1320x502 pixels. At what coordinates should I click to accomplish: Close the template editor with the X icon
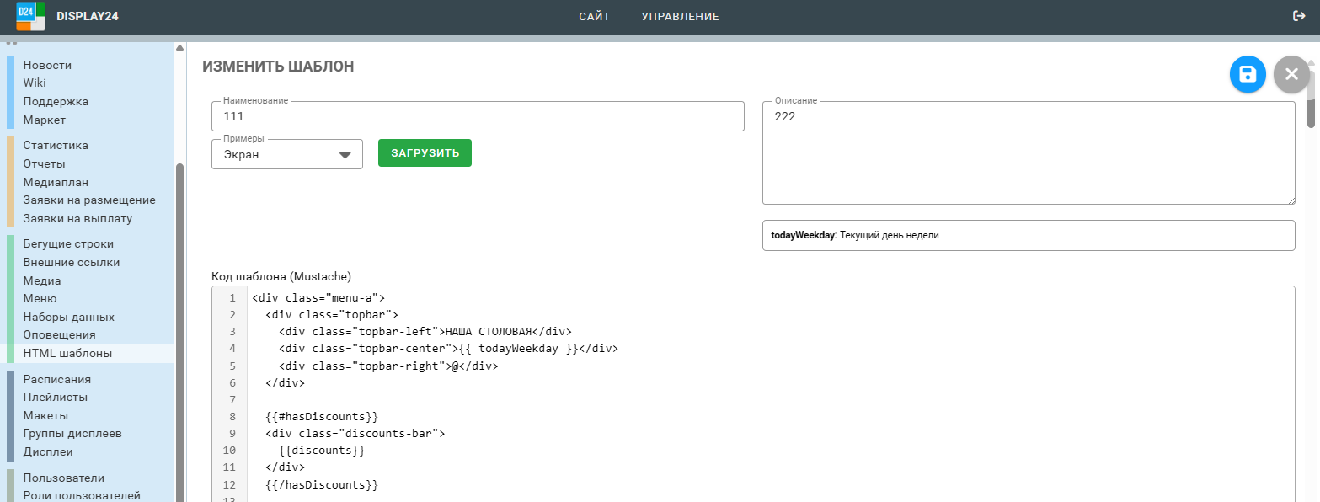(1291, 74)
